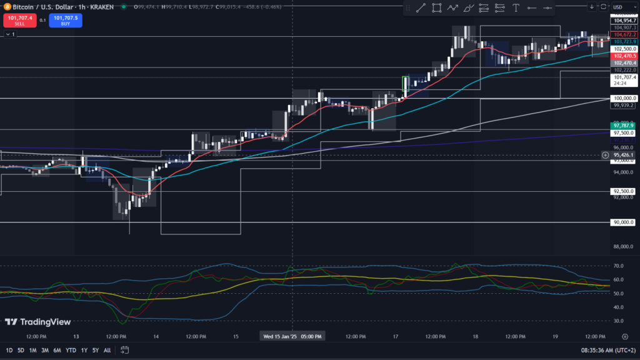Open the go to date icon
Image resolution: width=640 pixels, height=360 pixels.
click(x=125, y=350)
